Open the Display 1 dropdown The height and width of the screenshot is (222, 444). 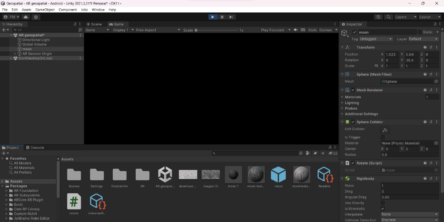123,30
